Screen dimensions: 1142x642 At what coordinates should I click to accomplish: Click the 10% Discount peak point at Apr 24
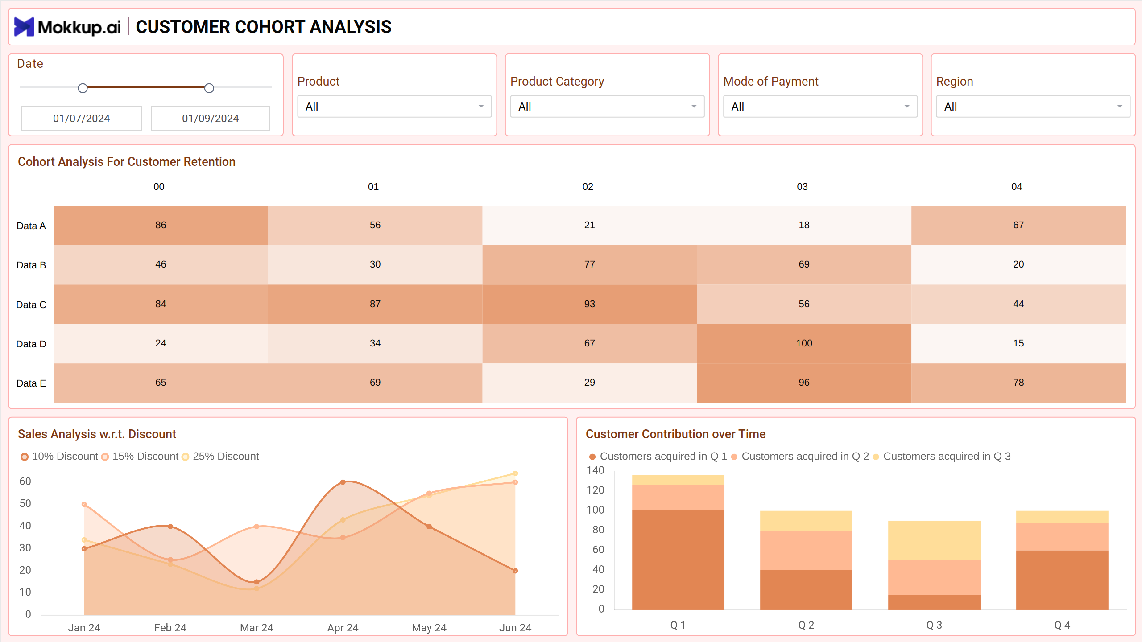[343, 482]
